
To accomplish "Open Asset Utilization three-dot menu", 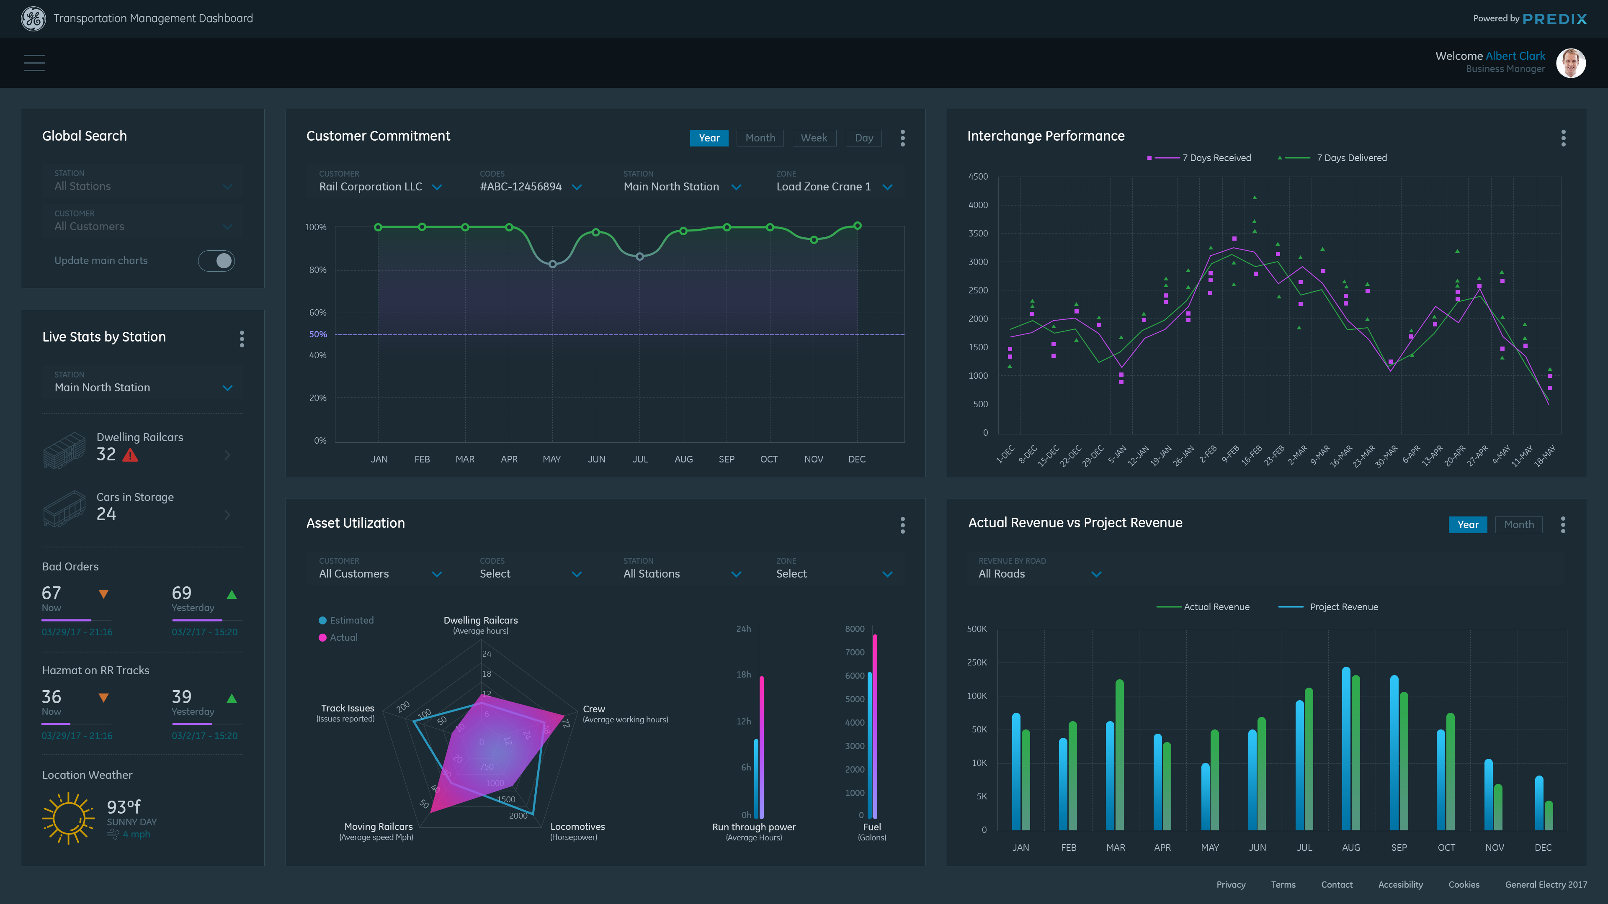I will [903, 525].
